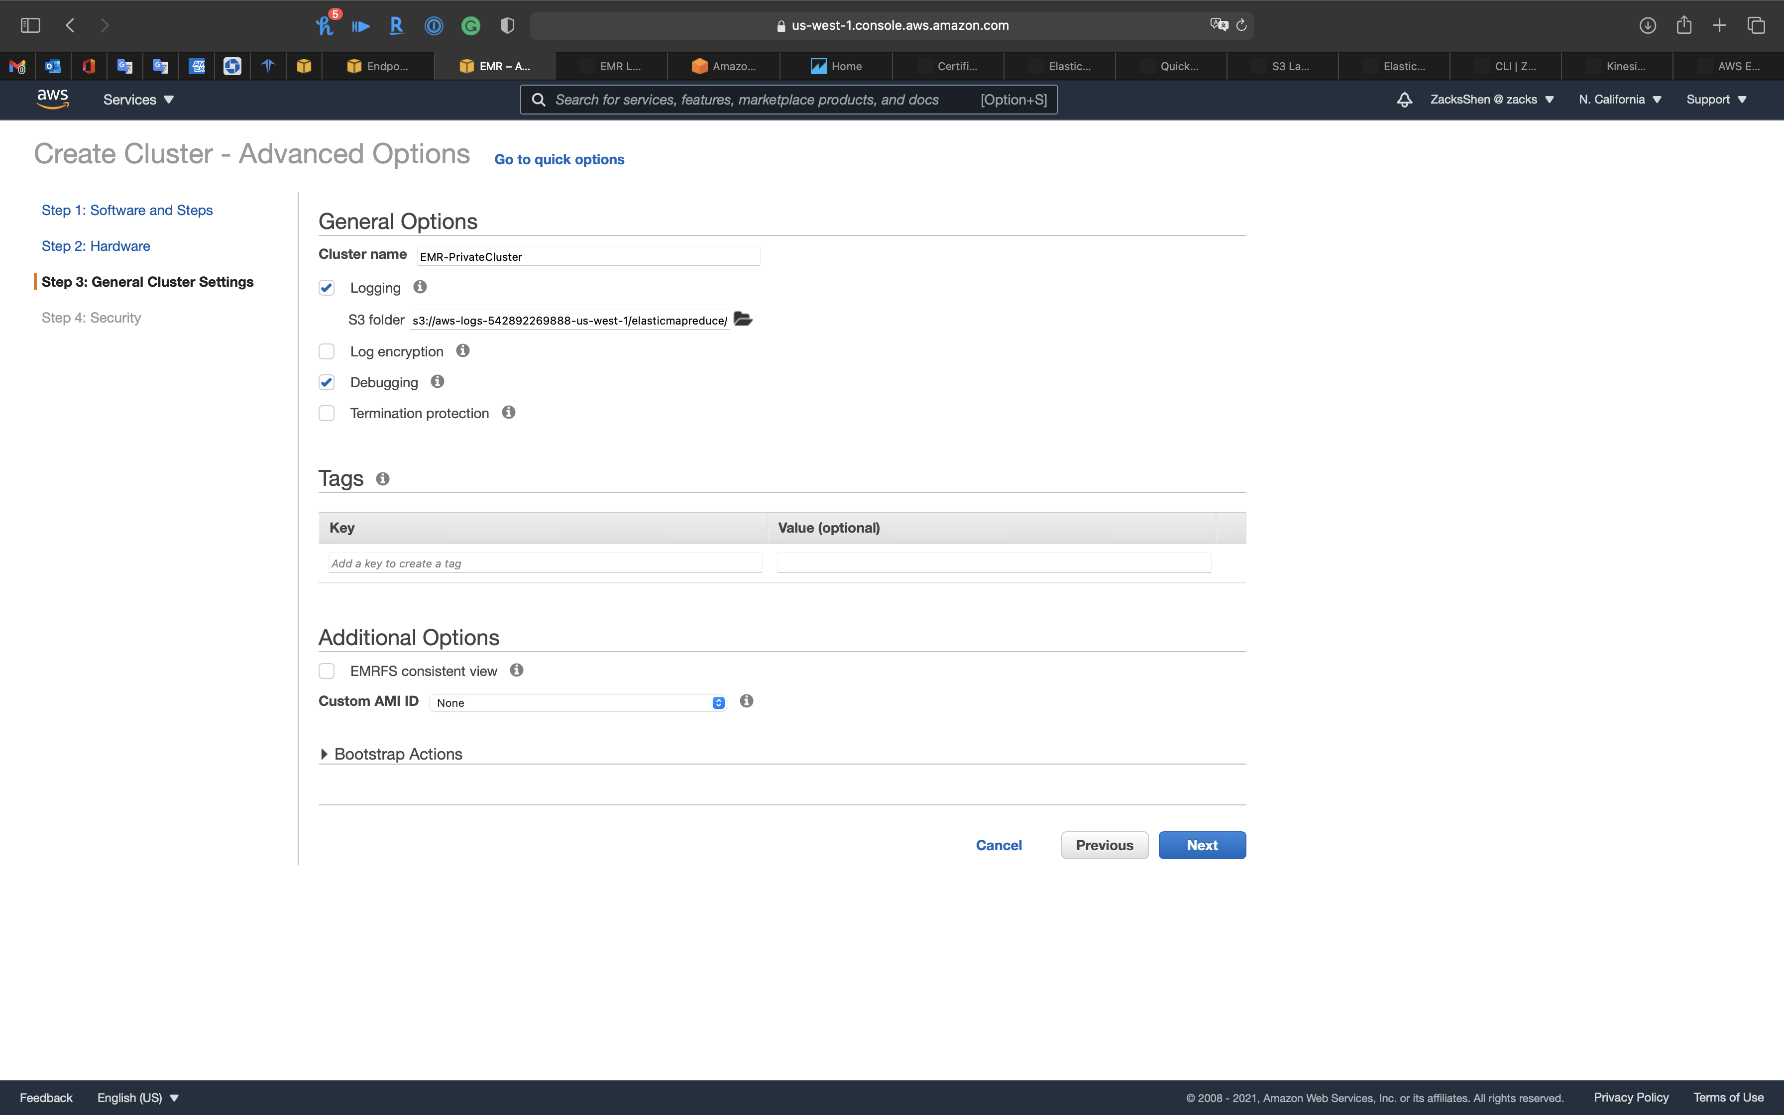The height and width of the screenshot is (1115, 1784).
Task: Click the Next button
Action: [x=1202, y=845]
